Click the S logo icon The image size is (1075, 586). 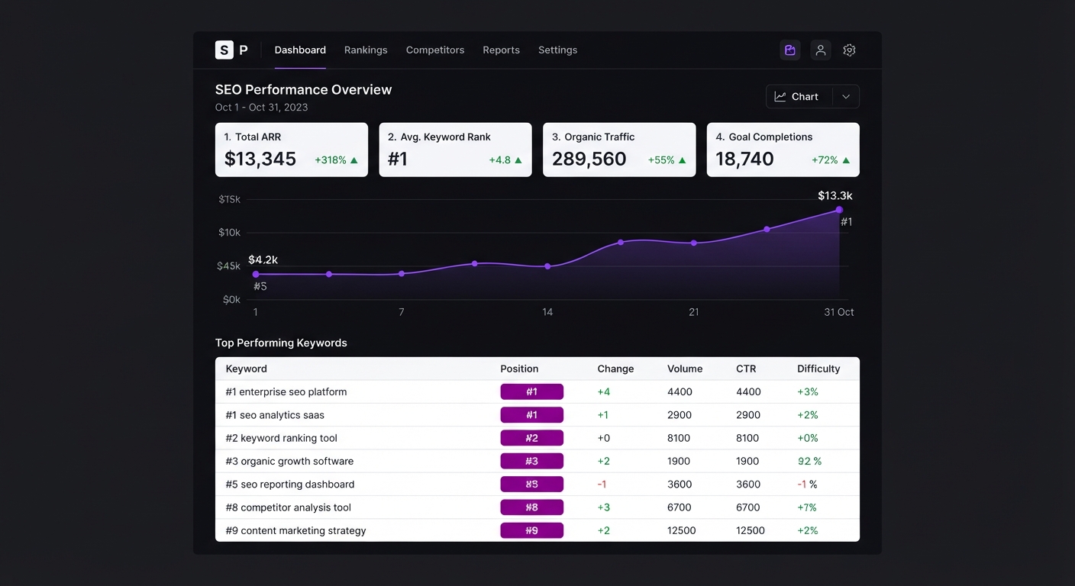224,50
